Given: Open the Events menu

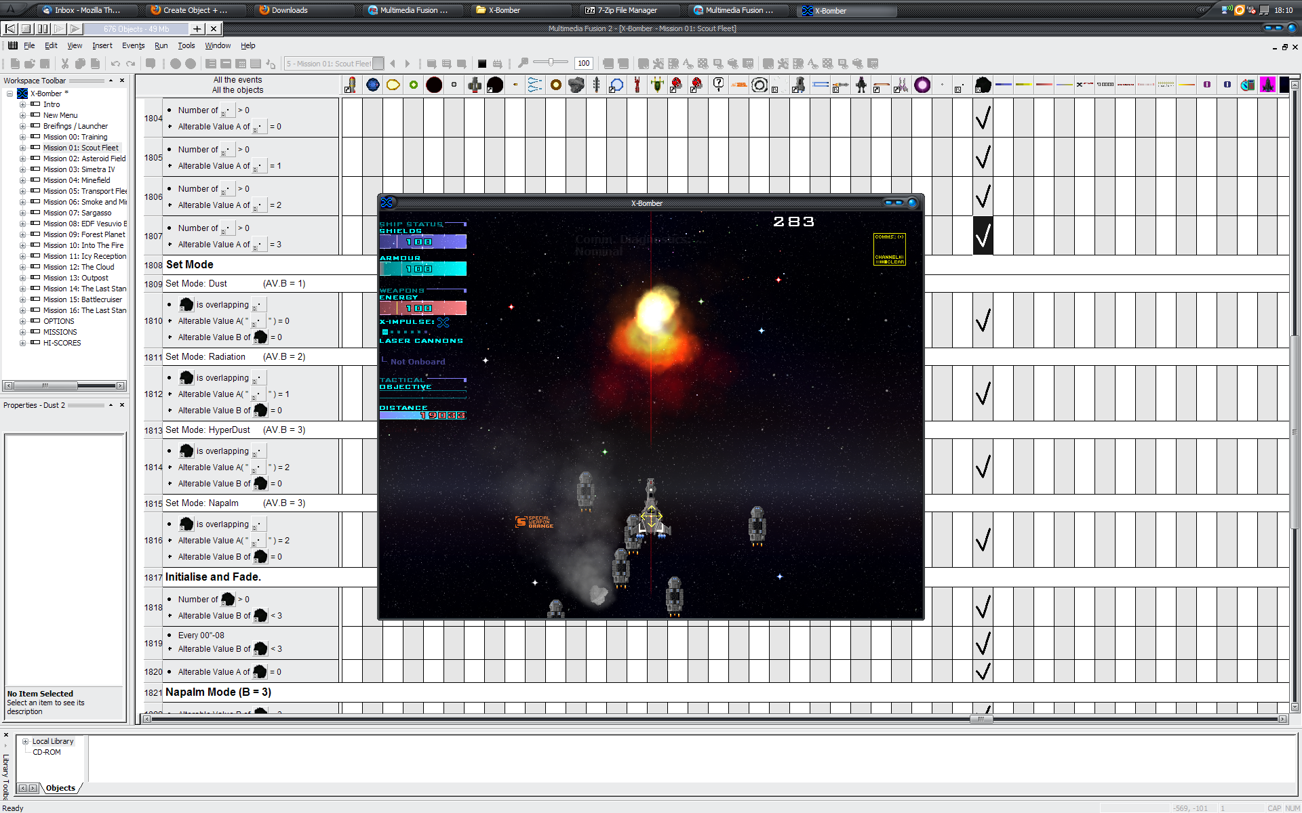Looking at the screenshot, I should 133,45.
